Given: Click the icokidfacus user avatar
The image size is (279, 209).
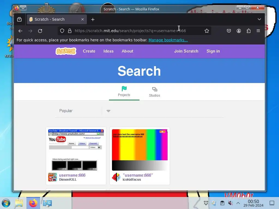Looking at the screenshot, I should point(116,177).
